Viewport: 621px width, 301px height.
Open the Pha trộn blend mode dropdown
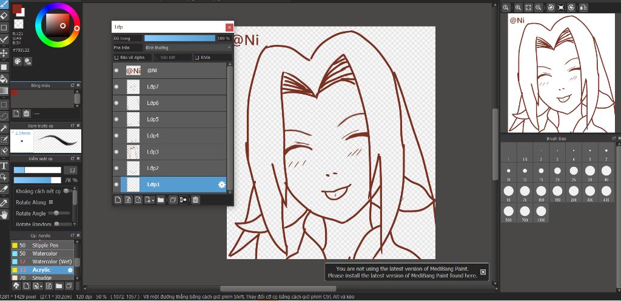(x=188, y=47)
